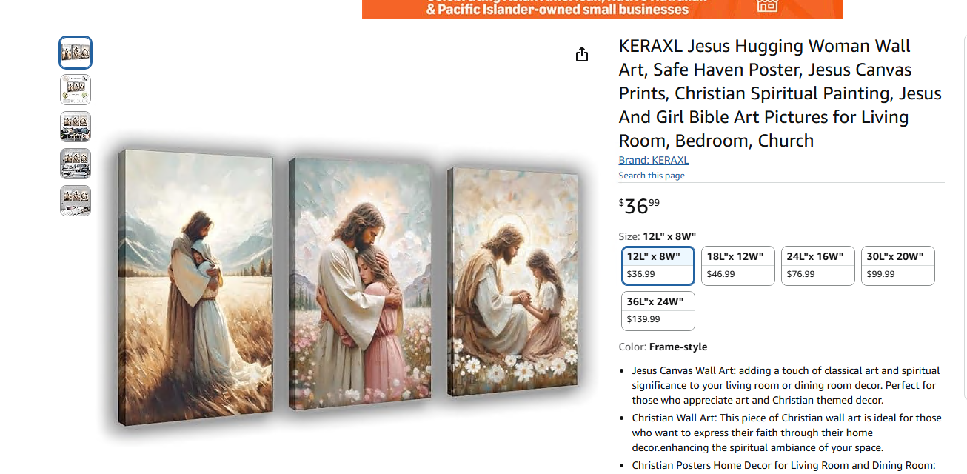Choose the 30L"x 20W" size option
Screen dimensions: 967x474
(x=898, y=266)
